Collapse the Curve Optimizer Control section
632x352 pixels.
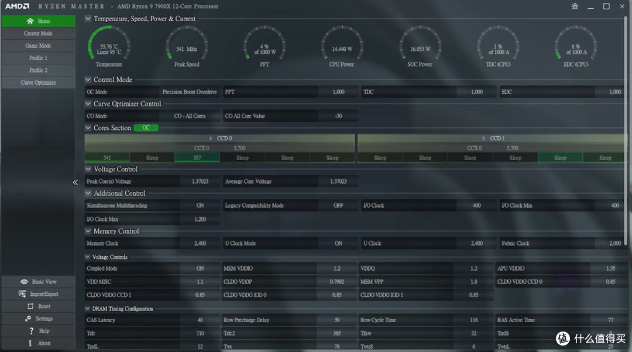click(x=88, y=103)
